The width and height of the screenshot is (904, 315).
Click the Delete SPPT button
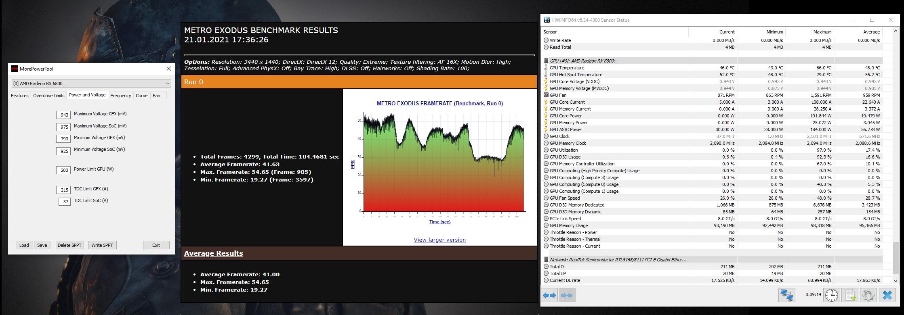pos(69,245)
